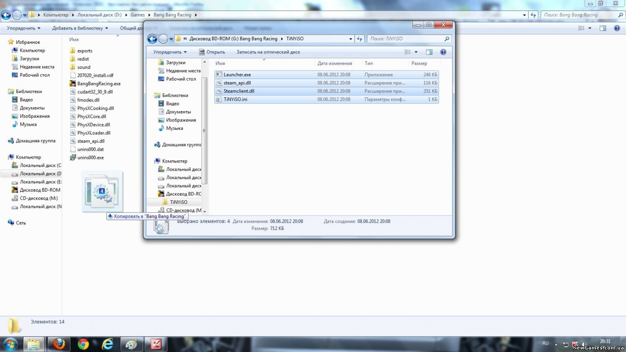
Task: Open exports folder
Action: coord(81,51)
